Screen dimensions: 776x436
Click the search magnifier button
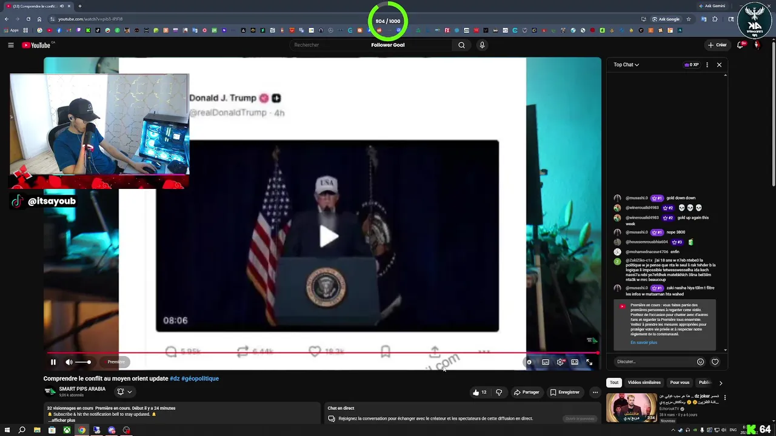(x=461, y=45)
